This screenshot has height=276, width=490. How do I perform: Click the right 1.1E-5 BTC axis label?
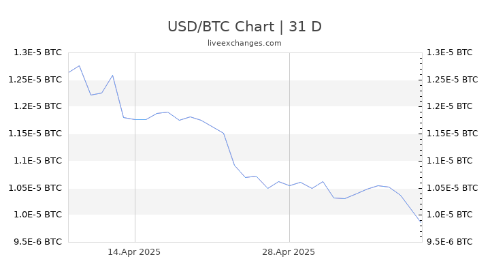tap(450, 161)
